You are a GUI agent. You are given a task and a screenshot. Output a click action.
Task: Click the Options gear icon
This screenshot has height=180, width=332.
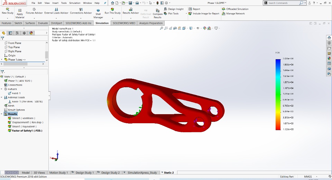click(166, 3)
